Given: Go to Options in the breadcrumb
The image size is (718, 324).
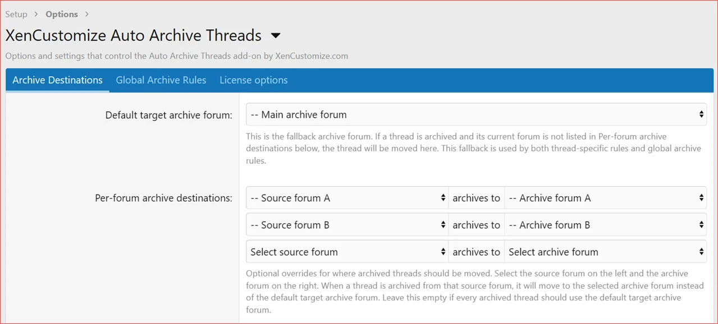Looking at the screenshot, I should (x=62, y=14).
